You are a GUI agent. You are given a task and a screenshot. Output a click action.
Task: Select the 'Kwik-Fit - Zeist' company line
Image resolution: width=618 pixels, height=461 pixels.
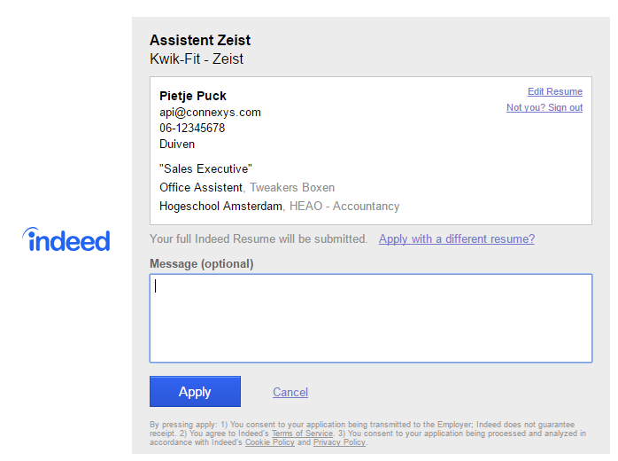click(x=197, y=59)
